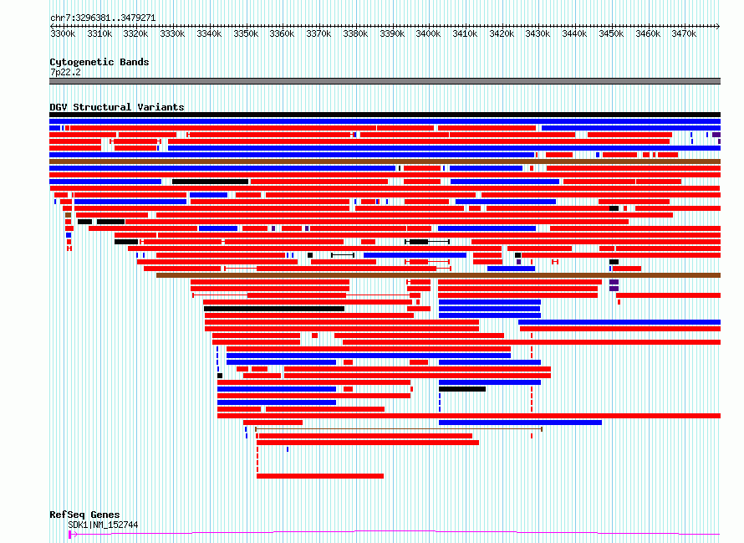Image resolution: width=744 pixels, height=543 pixels.
Task: Open the RefSeq Genes track title
Action: [x=84, y=515]
